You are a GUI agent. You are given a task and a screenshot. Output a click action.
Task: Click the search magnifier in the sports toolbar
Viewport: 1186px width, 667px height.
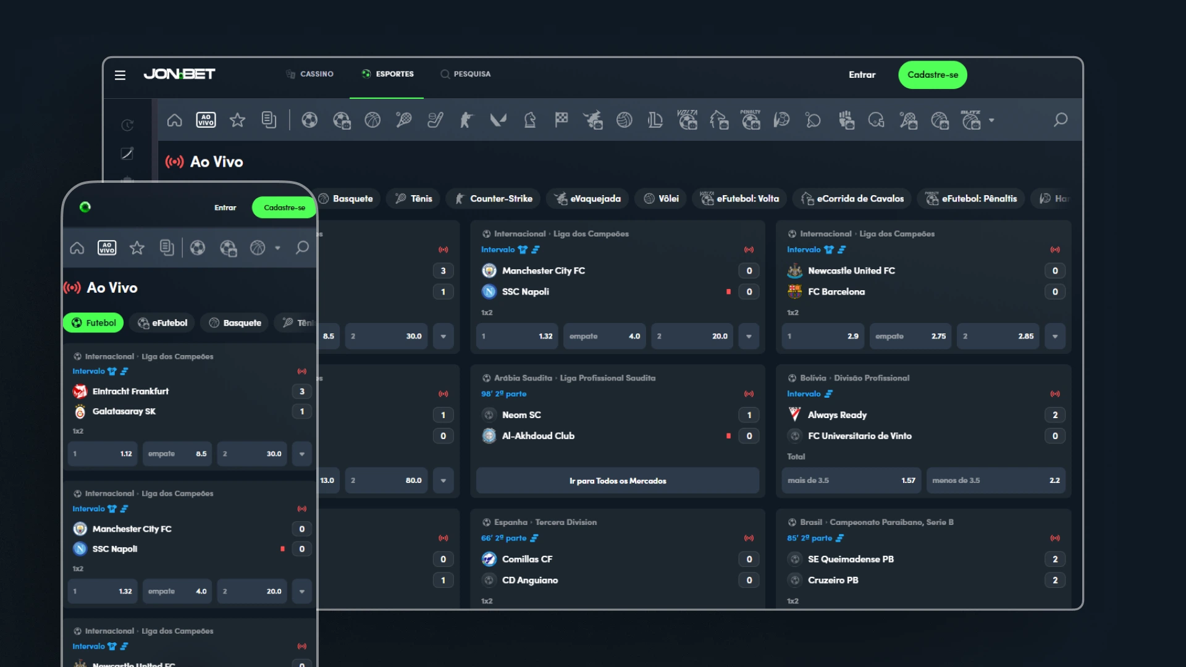pyautogui.click(x=1060, y=120)
